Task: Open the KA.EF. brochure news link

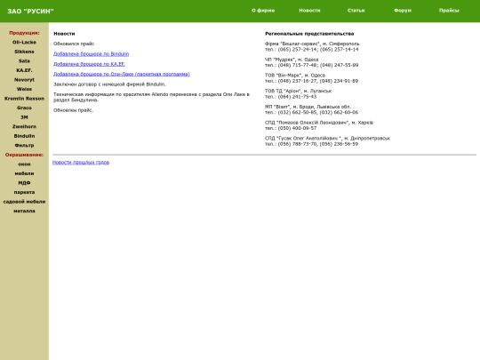Action: (89, 64)
